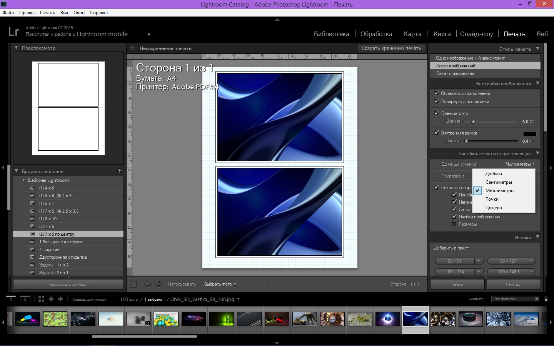554x346 pixels.
Task: Open the Правка menu
Action: coord(27,13)
